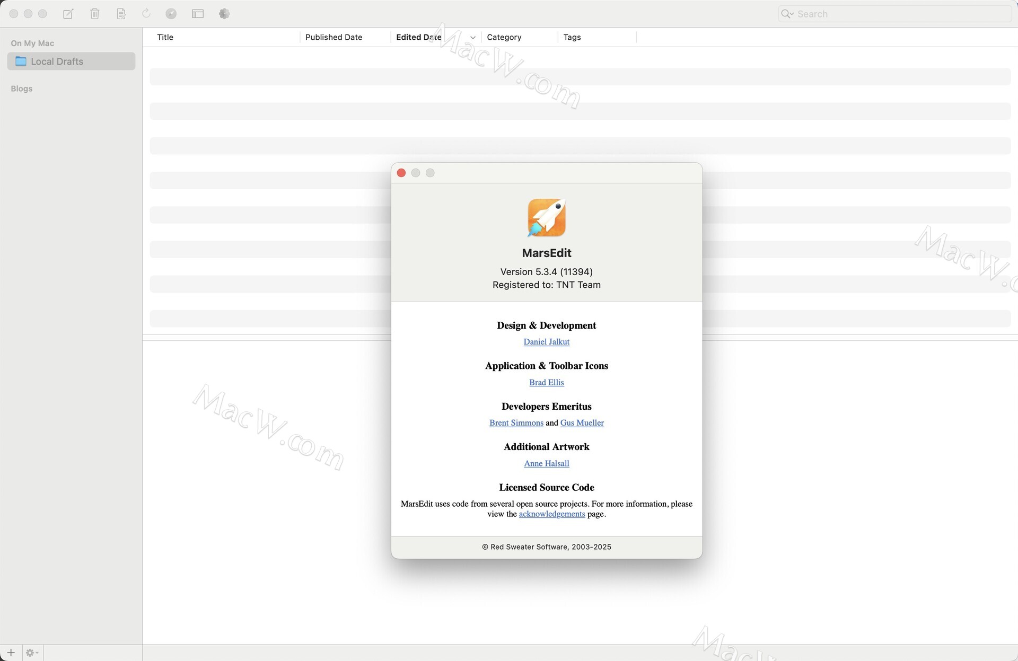Screen dimensions: 1018x661
Task: Click the Red Sweater Software copyright text
Action: pyautogui.click(x=547, y=547)
